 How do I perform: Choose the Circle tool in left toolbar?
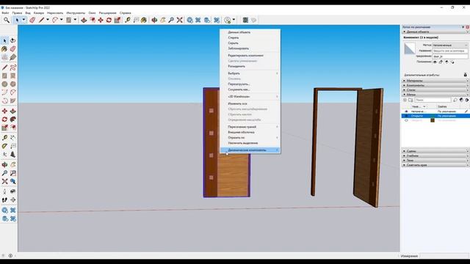(4, 84)
